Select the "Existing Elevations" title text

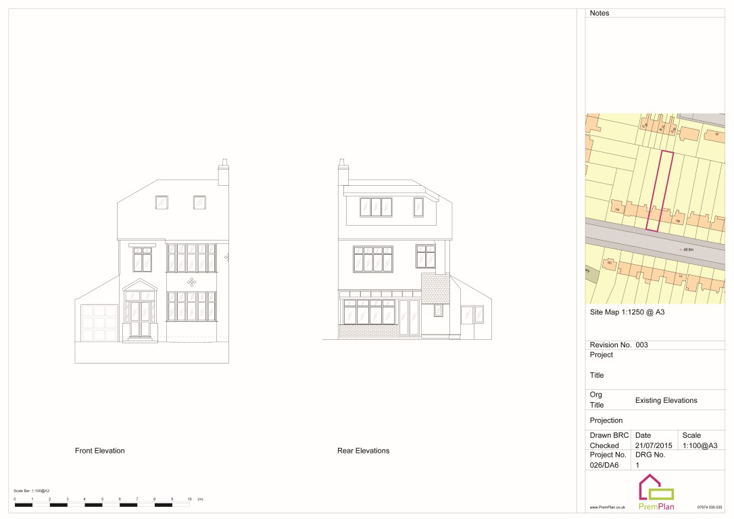pyautogui.click(x=666, y=401)
